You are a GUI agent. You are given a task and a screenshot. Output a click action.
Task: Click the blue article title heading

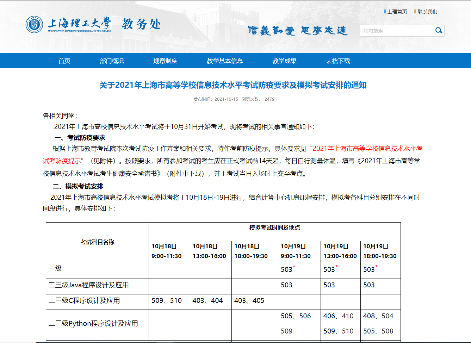(x=233, y=85)
